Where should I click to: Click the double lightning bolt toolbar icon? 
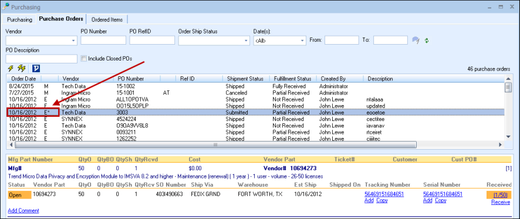[x=22, y=69]
